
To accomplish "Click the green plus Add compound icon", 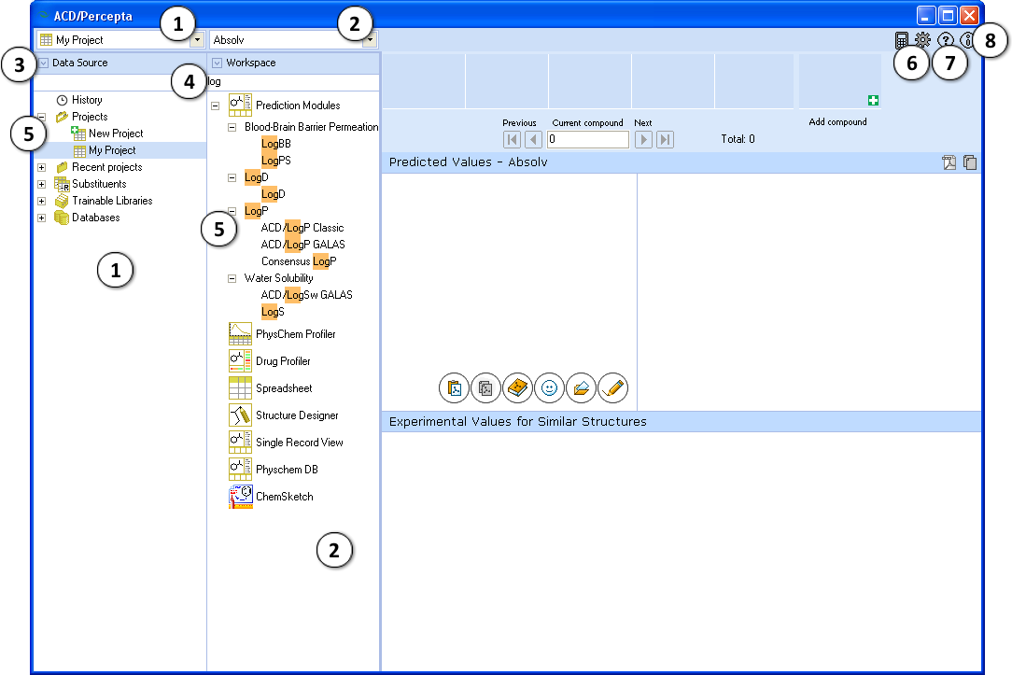I will coord(873,100).
